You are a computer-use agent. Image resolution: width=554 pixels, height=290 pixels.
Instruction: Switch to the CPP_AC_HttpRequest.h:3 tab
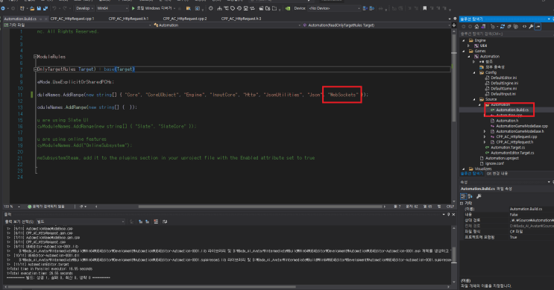tap(241, 19)
